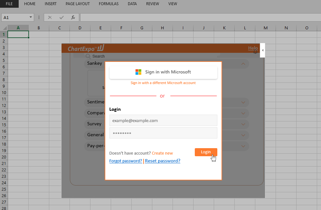Open the ChartExpo Help link

click(253, 48)
